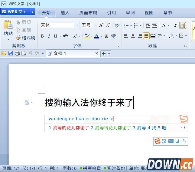Toggle italic formatting
Screen dimensions: 195x172
pyautogui.click(x=49, y=36)
